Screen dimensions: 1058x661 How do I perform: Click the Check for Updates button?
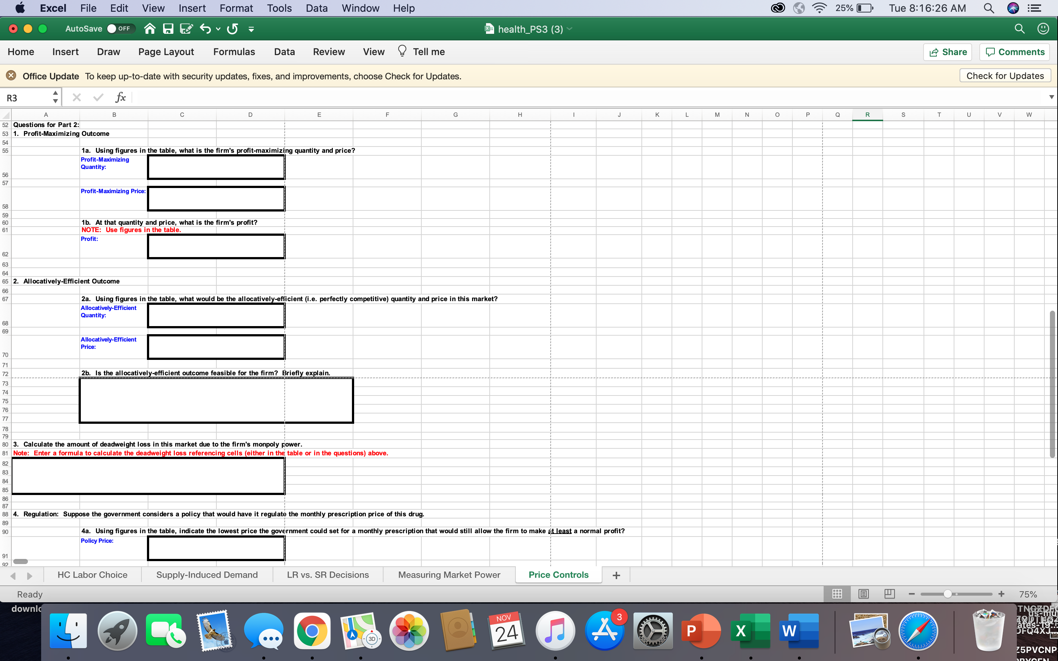coord(1005,75)
